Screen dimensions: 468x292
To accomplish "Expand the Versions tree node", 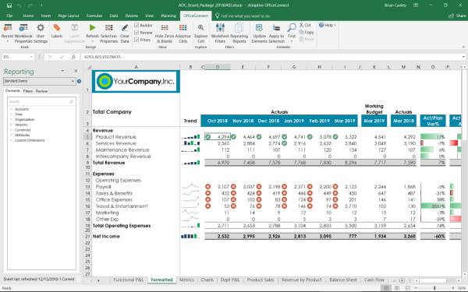I will click(12, 125).
